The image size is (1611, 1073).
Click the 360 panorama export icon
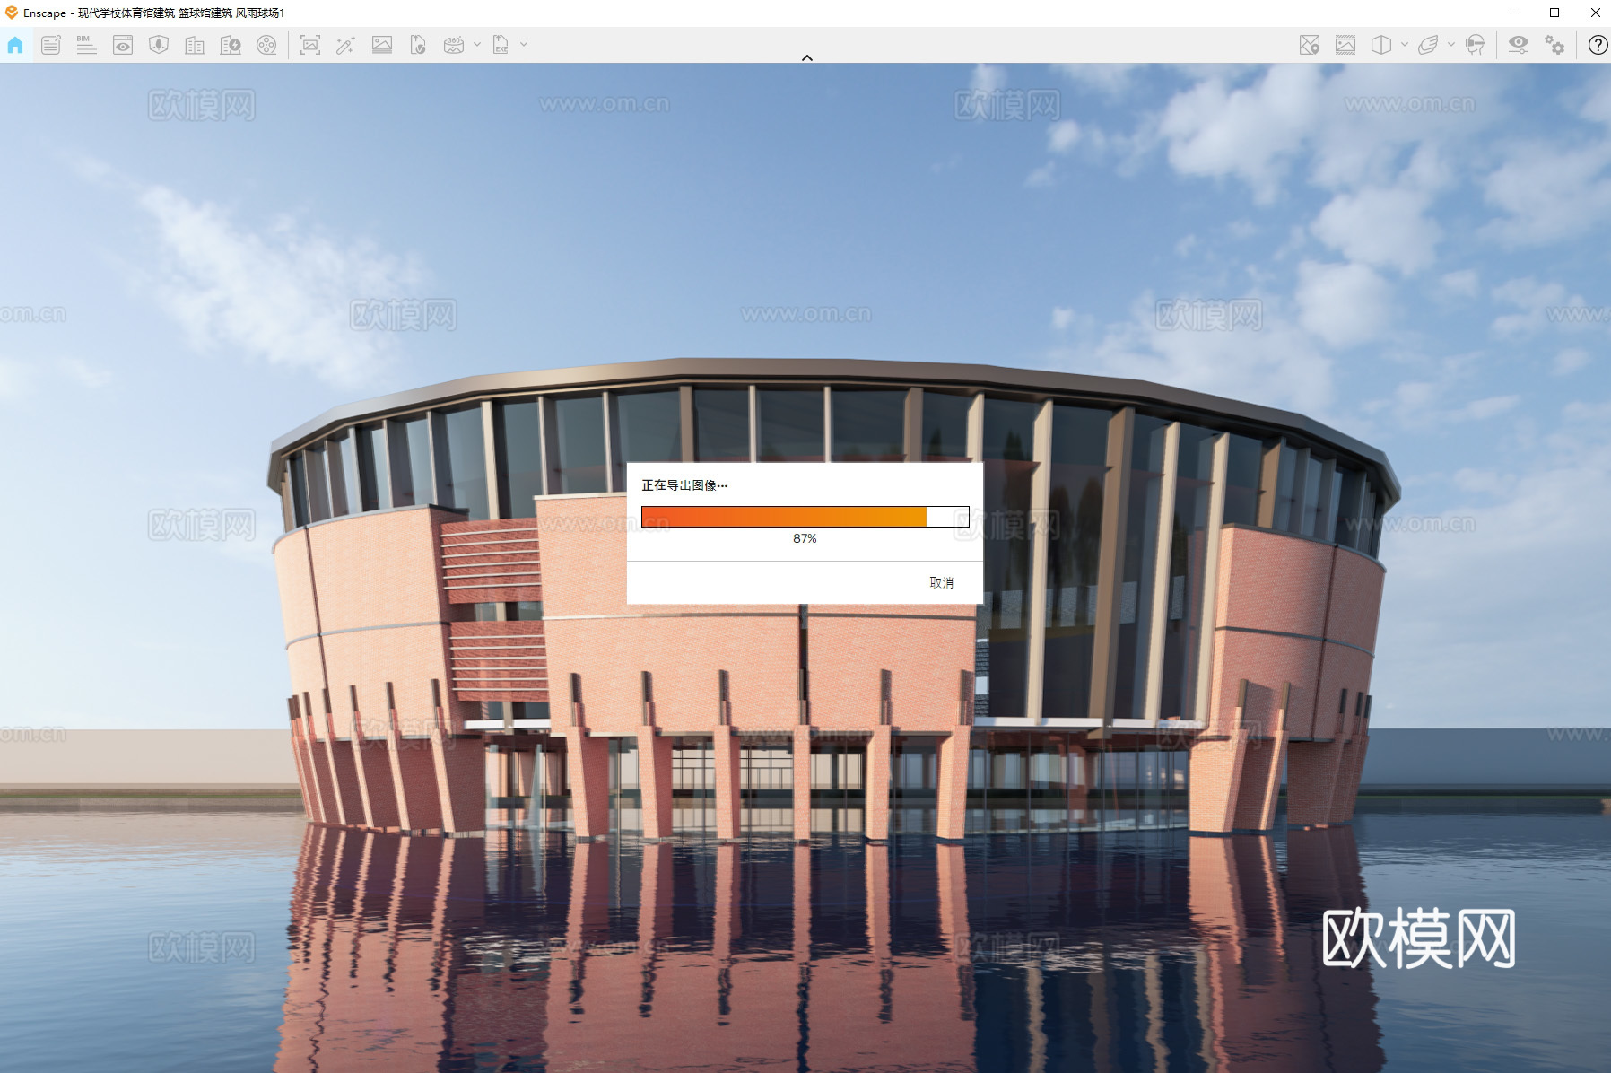pos(454,45)
